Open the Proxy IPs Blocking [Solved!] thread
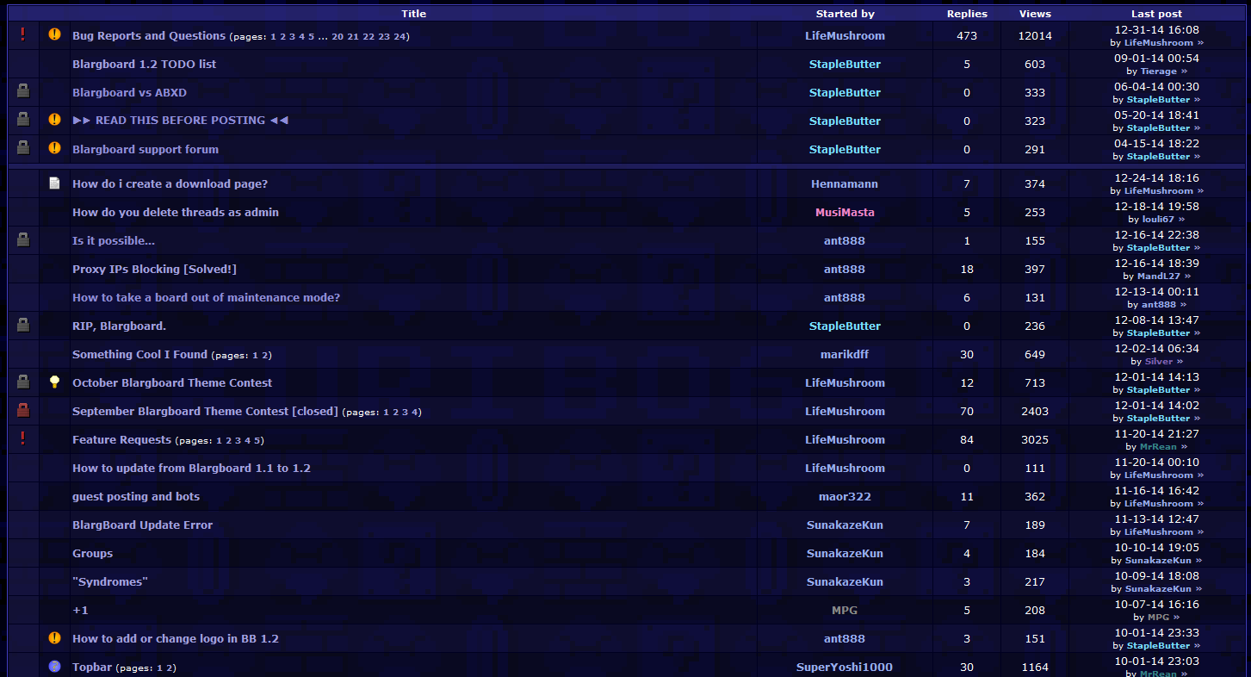This screenshot has height=677, width=1251. pyautogui.click(x=154, y=269)
